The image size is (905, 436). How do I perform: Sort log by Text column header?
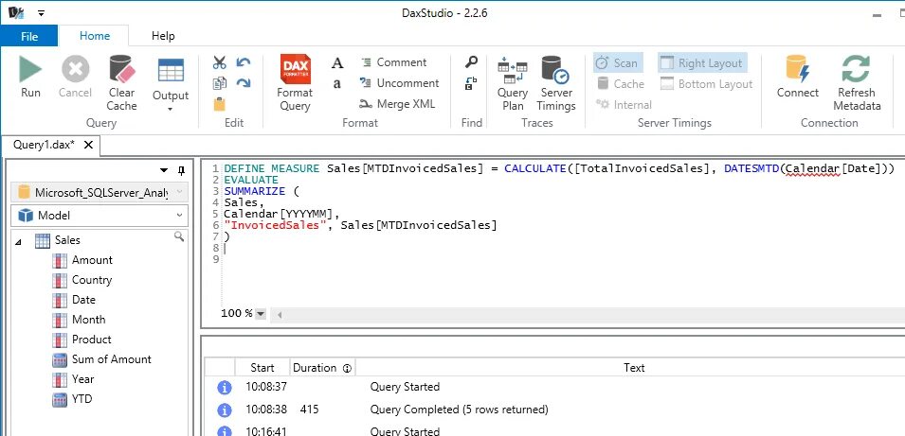(634, 368)
